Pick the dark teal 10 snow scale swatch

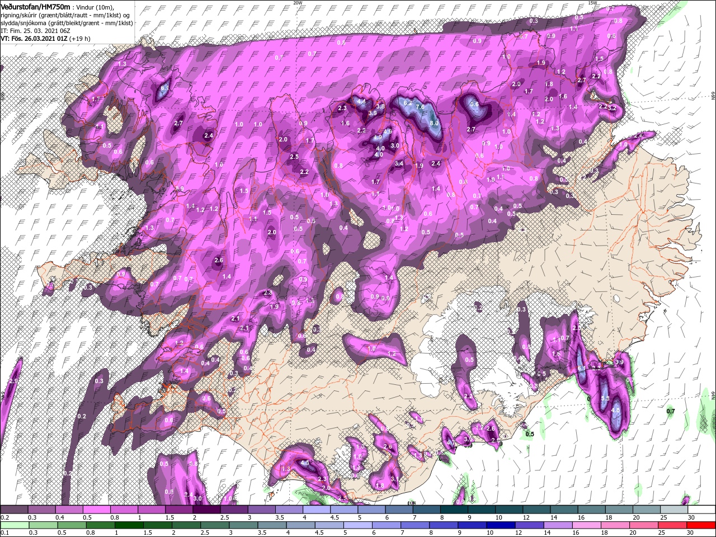pyautogui.click(x=510, y=510)
